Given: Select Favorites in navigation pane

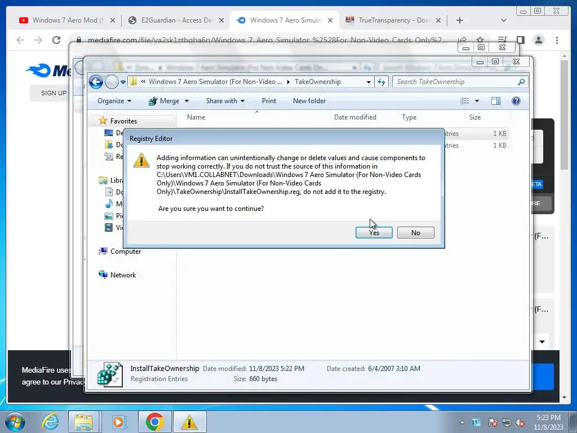Looking at the screenshot, I should pyautogui.click(x=123, y=121).
